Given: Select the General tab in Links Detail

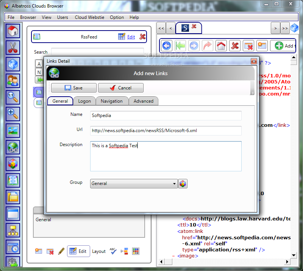Looking at the screenshot, I should click(x=60, y=101).
